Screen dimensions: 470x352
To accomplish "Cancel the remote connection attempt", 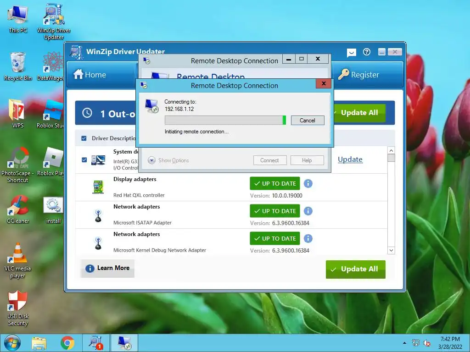I will click(x=308, y=121).
